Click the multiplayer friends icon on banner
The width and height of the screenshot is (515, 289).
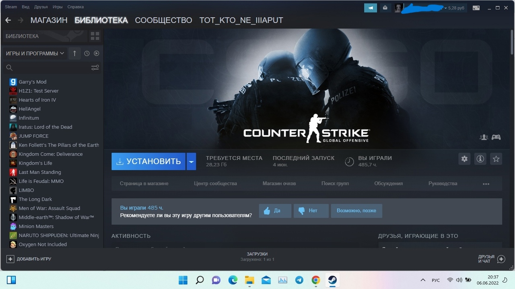tap(484, 137)
